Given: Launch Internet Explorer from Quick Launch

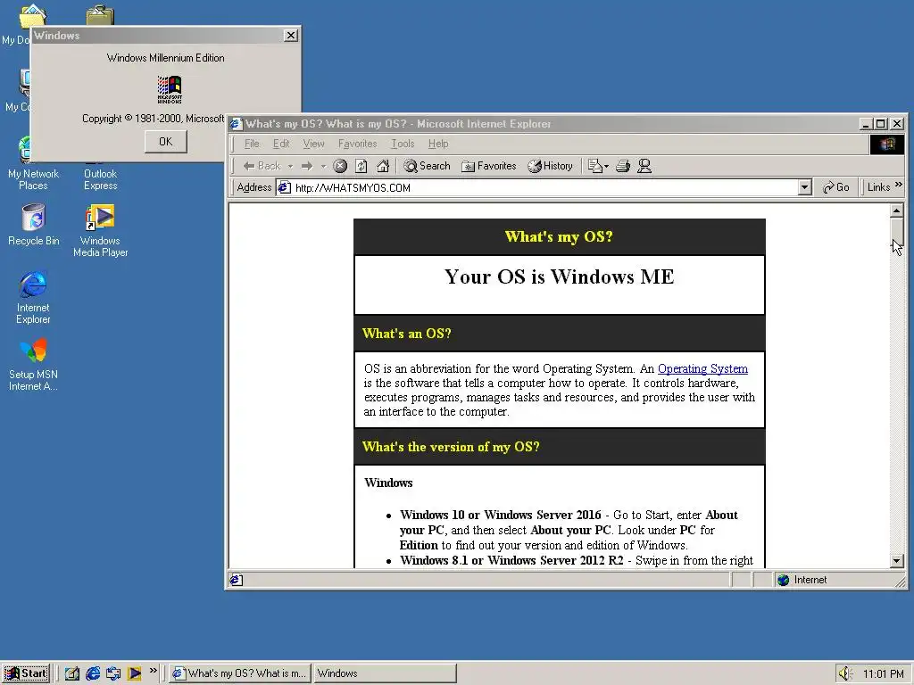Looking at the screenshot, I should coord(93,673).
